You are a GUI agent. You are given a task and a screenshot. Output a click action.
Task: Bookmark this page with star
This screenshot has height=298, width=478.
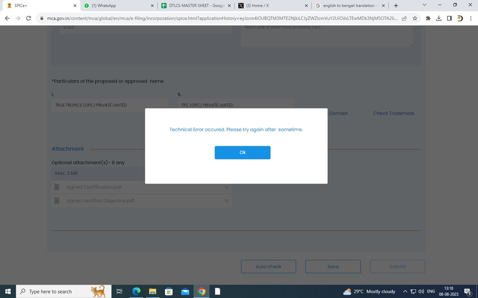click(x=415, y=18)
